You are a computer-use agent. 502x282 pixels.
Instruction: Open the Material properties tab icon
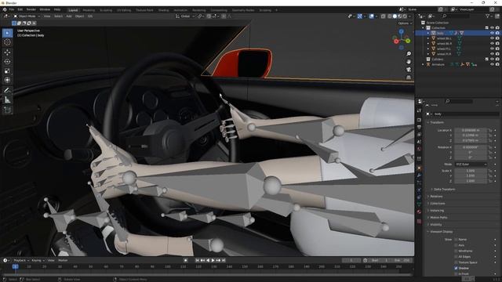(419, 211)
